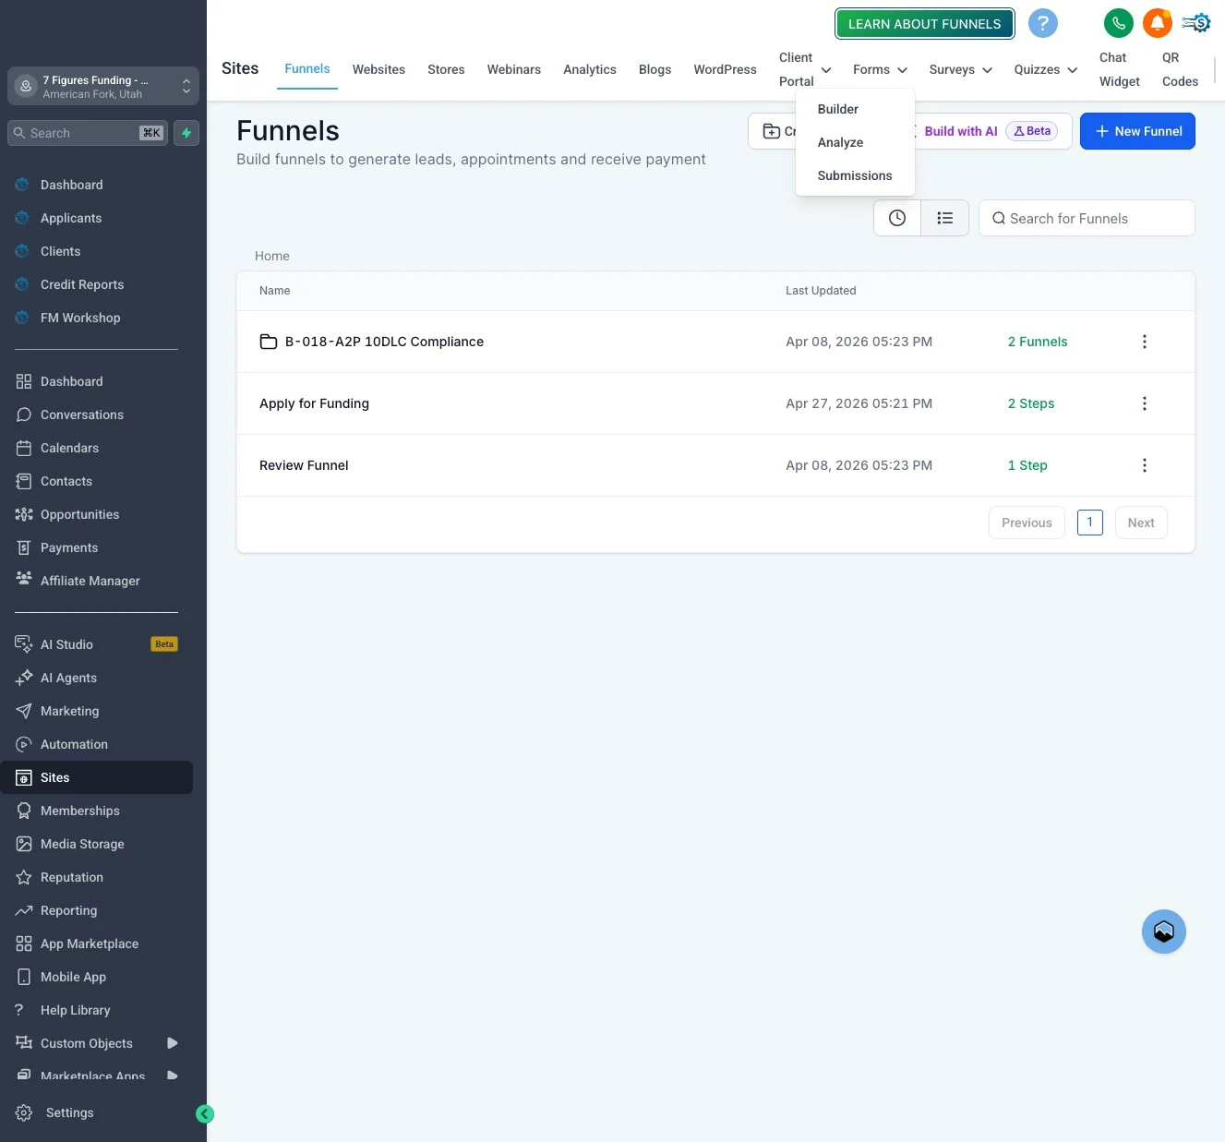Expand Custom Objects submenu arrow
This screenshot has height=1142, width=1225.
(172, 1043)
